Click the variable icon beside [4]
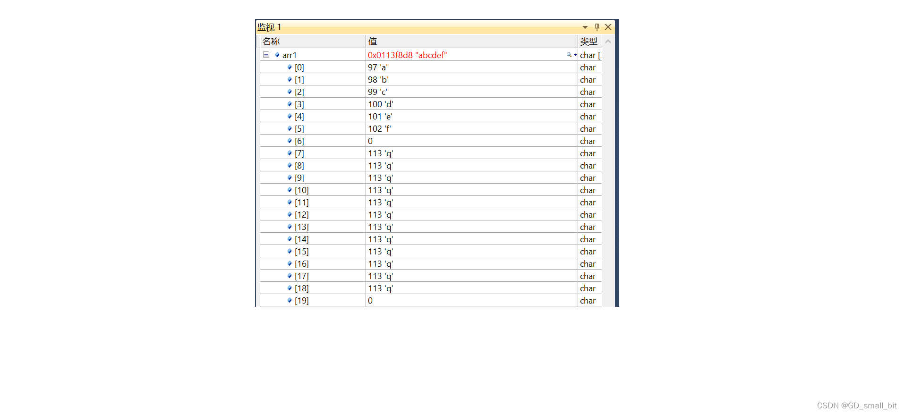The height and width of the screenshot is (414, 904). [290, 116]
